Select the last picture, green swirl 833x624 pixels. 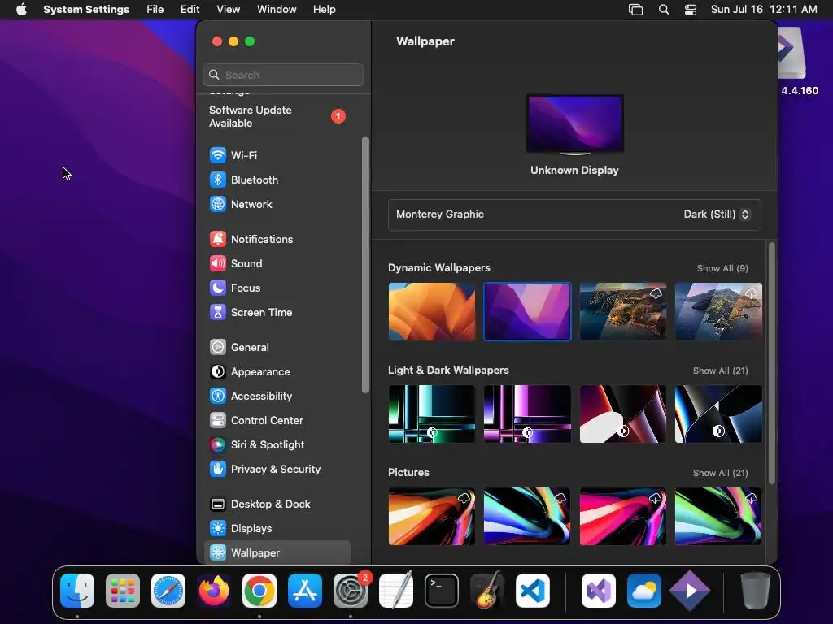718,516
